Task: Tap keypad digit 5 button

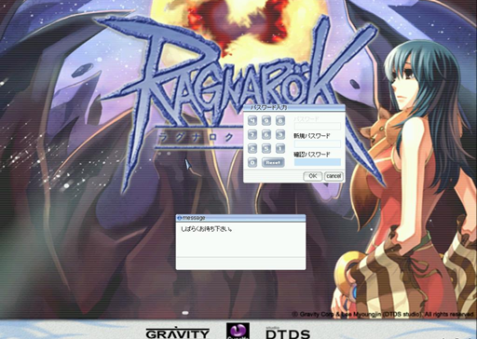Action: coord(266,148)
